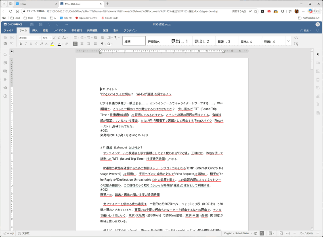Increase paragraph indent
Image resolution: width=323 pixels, height=237 pixels.
pyautogui.click(x=102, y=38)
